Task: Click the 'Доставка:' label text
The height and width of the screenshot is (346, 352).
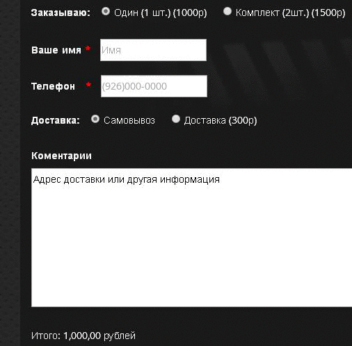Action: coord(56,120)
